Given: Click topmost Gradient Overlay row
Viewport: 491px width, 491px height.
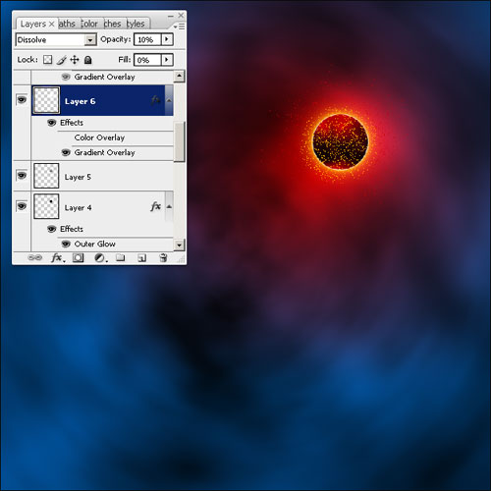Looking at the screenshot, I should click(104, 77).
